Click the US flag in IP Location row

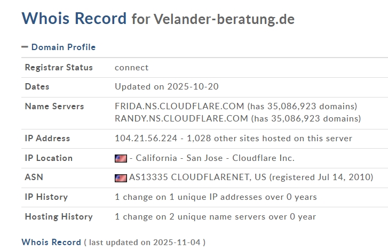[121, 158]
